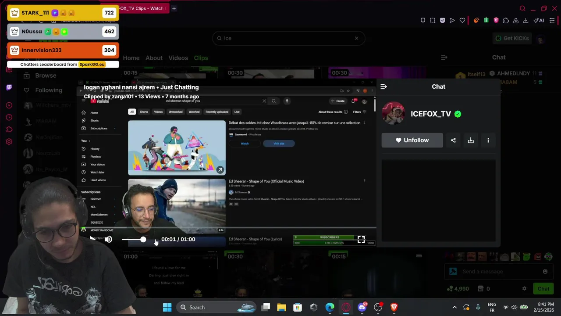Open Discord from the taskbar
Image resolution: width=561 pixels, height=316 pixels.
362,307
